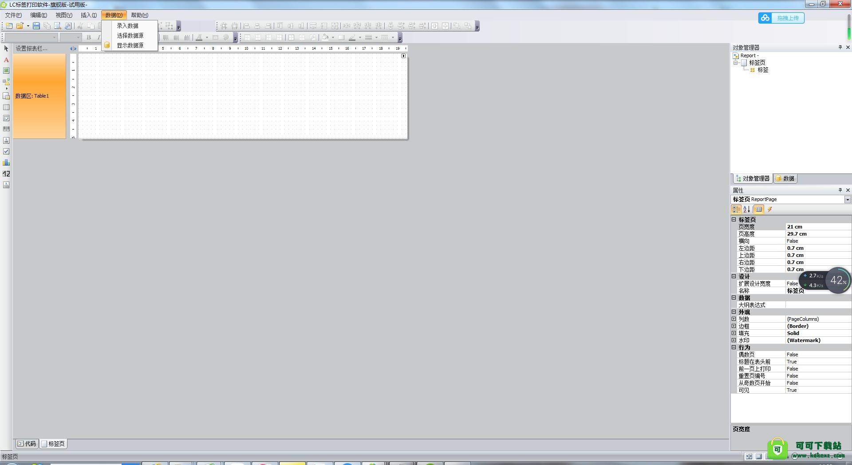Screen dimensions: 852x465
Task: Choose the barcode object tool
Action: (6, 129)
